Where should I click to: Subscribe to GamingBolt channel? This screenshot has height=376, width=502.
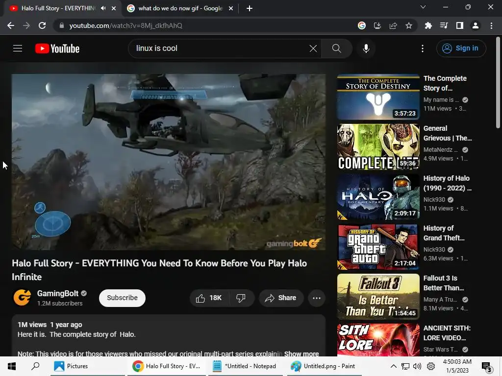click(x=122, y=298)
